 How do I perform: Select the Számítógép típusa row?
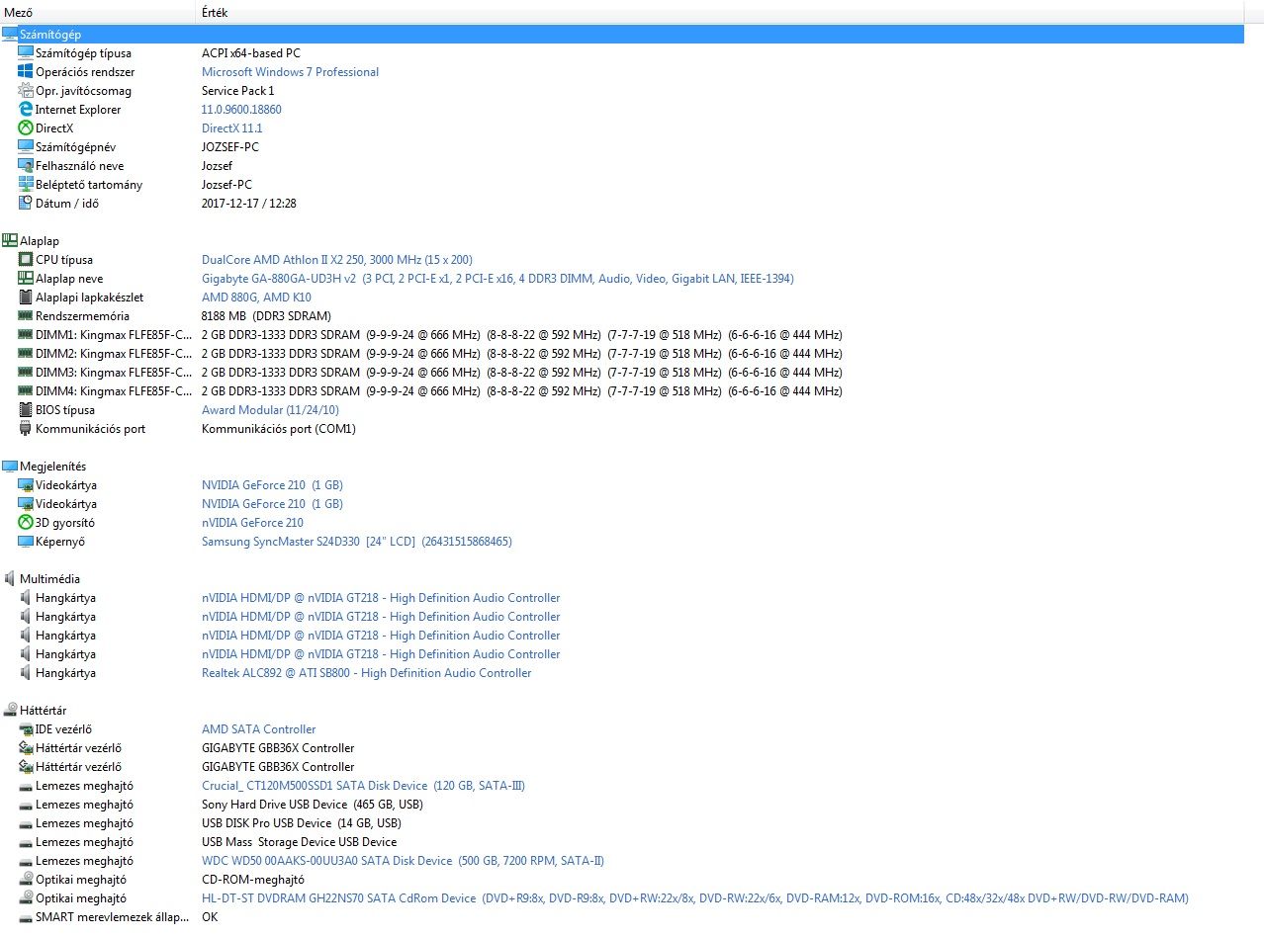coord(622,53)
